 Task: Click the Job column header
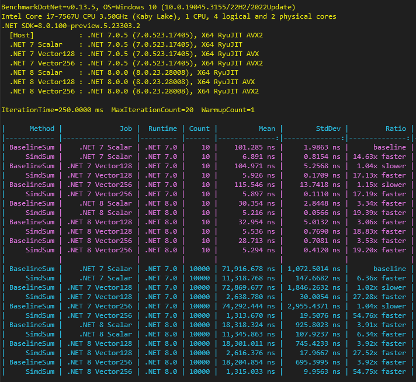point(126,129)
